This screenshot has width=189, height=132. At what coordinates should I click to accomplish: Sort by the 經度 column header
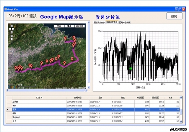coord(100,98)
